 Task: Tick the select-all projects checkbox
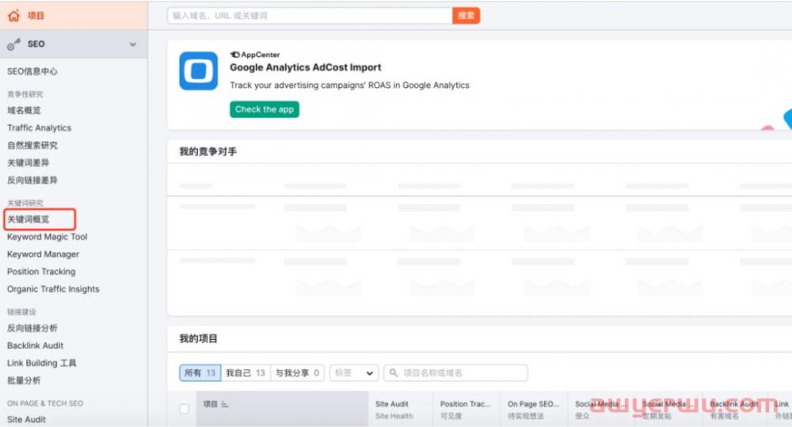[x=184, y=409]
